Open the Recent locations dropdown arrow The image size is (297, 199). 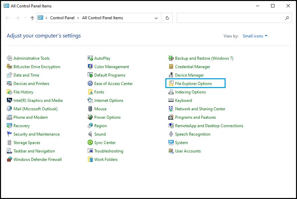point(25,18)
